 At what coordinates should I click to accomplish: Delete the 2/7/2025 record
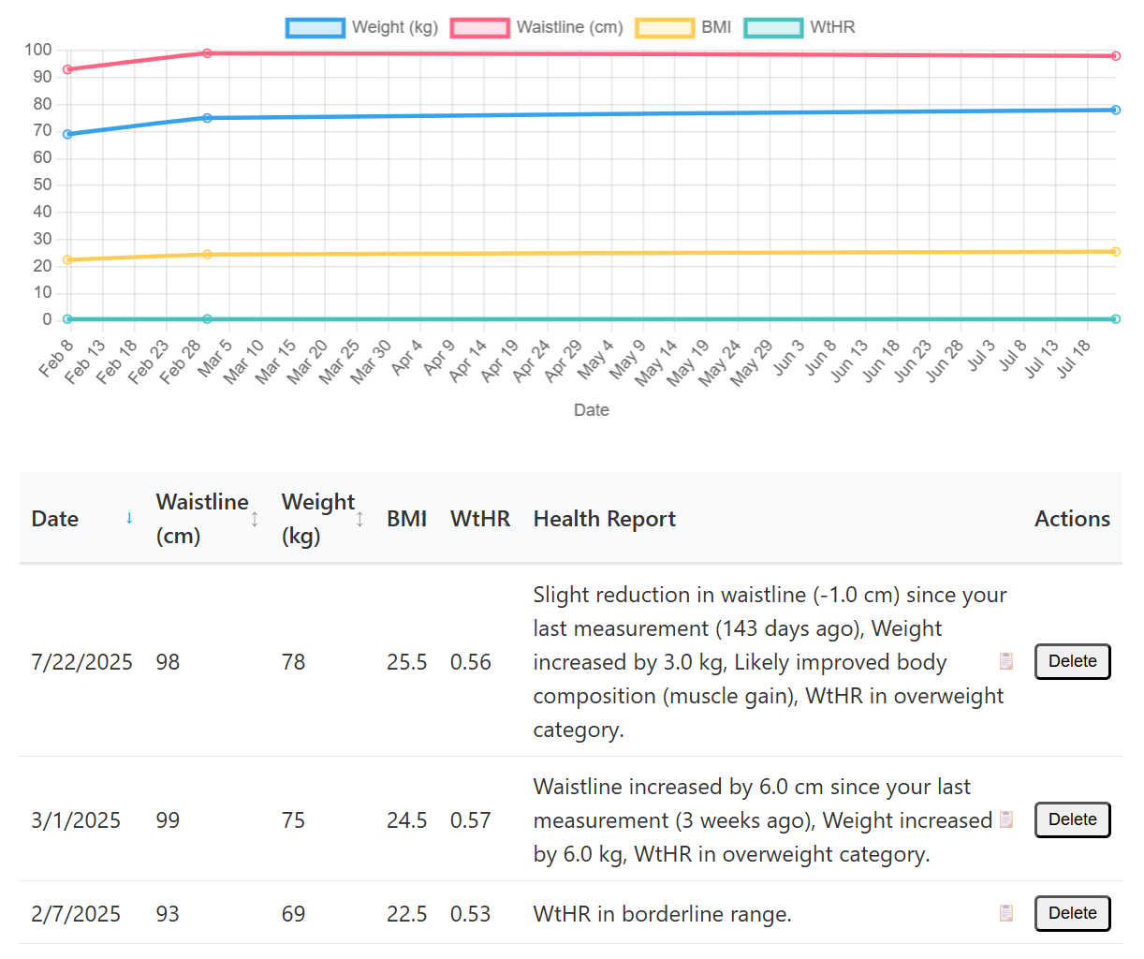coord(1072,913)
